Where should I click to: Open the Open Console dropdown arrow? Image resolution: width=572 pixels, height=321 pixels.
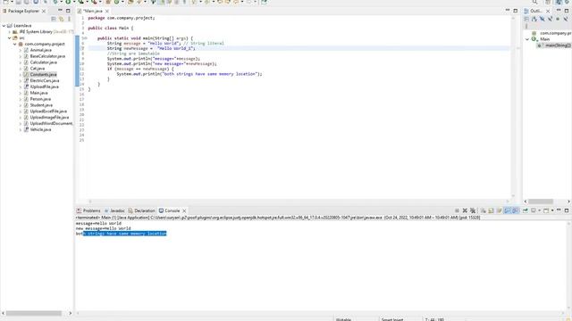click(552, 210)
